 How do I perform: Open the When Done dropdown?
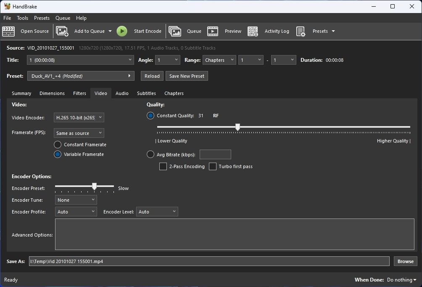(x=401, y=279)
